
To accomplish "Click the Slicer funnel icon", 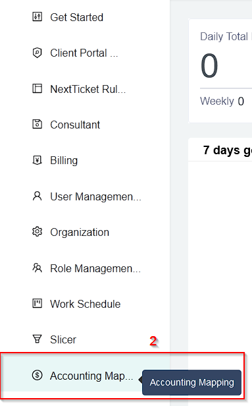I will click(x=38, y=339).
